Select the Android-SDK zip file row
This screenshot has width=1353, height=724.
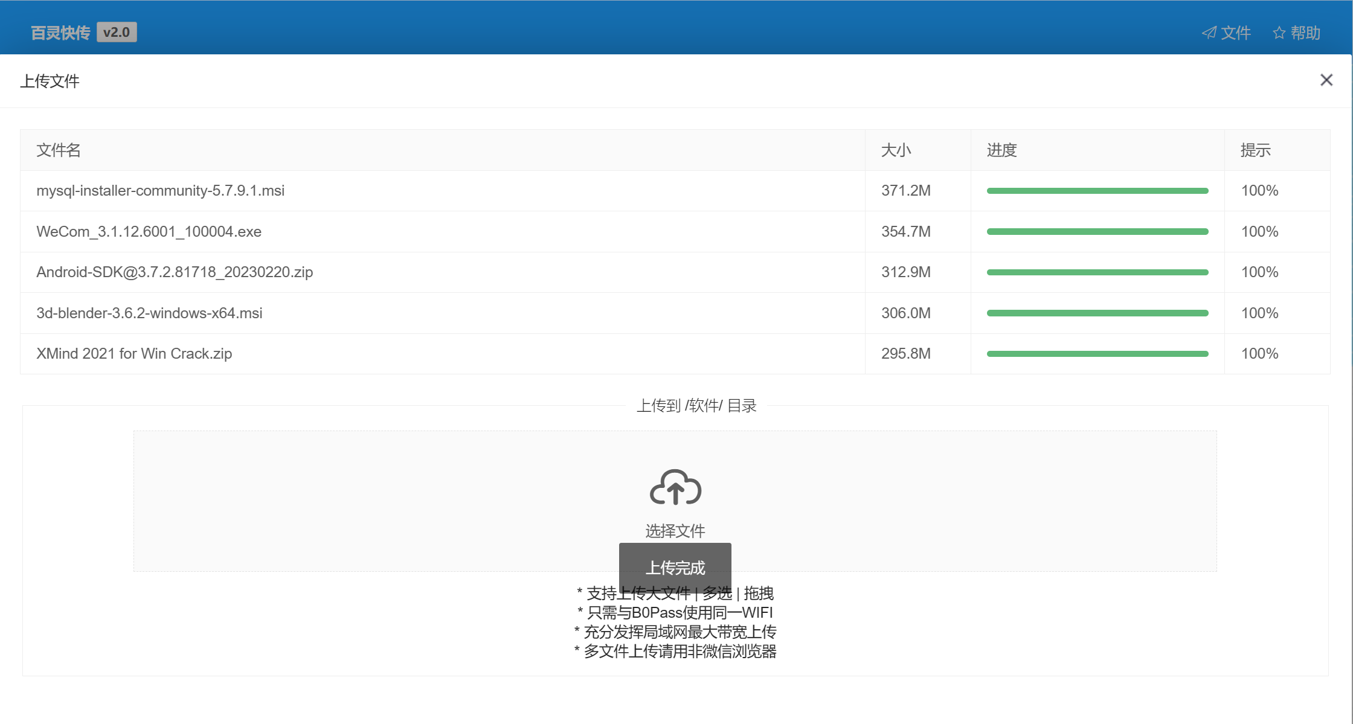[x=175, y=272]
